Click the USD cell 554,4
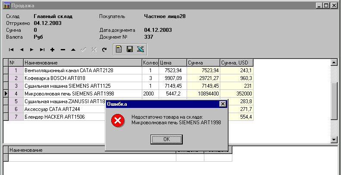This screenshot has height=175, width=341. 241,117
